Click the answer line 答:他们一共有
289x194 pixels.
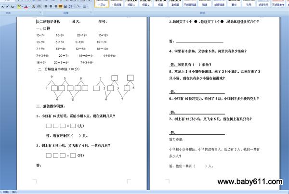coord(191,166)
